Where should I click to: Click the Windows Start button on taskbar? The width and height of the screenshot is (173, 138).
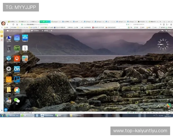point(2,116)
